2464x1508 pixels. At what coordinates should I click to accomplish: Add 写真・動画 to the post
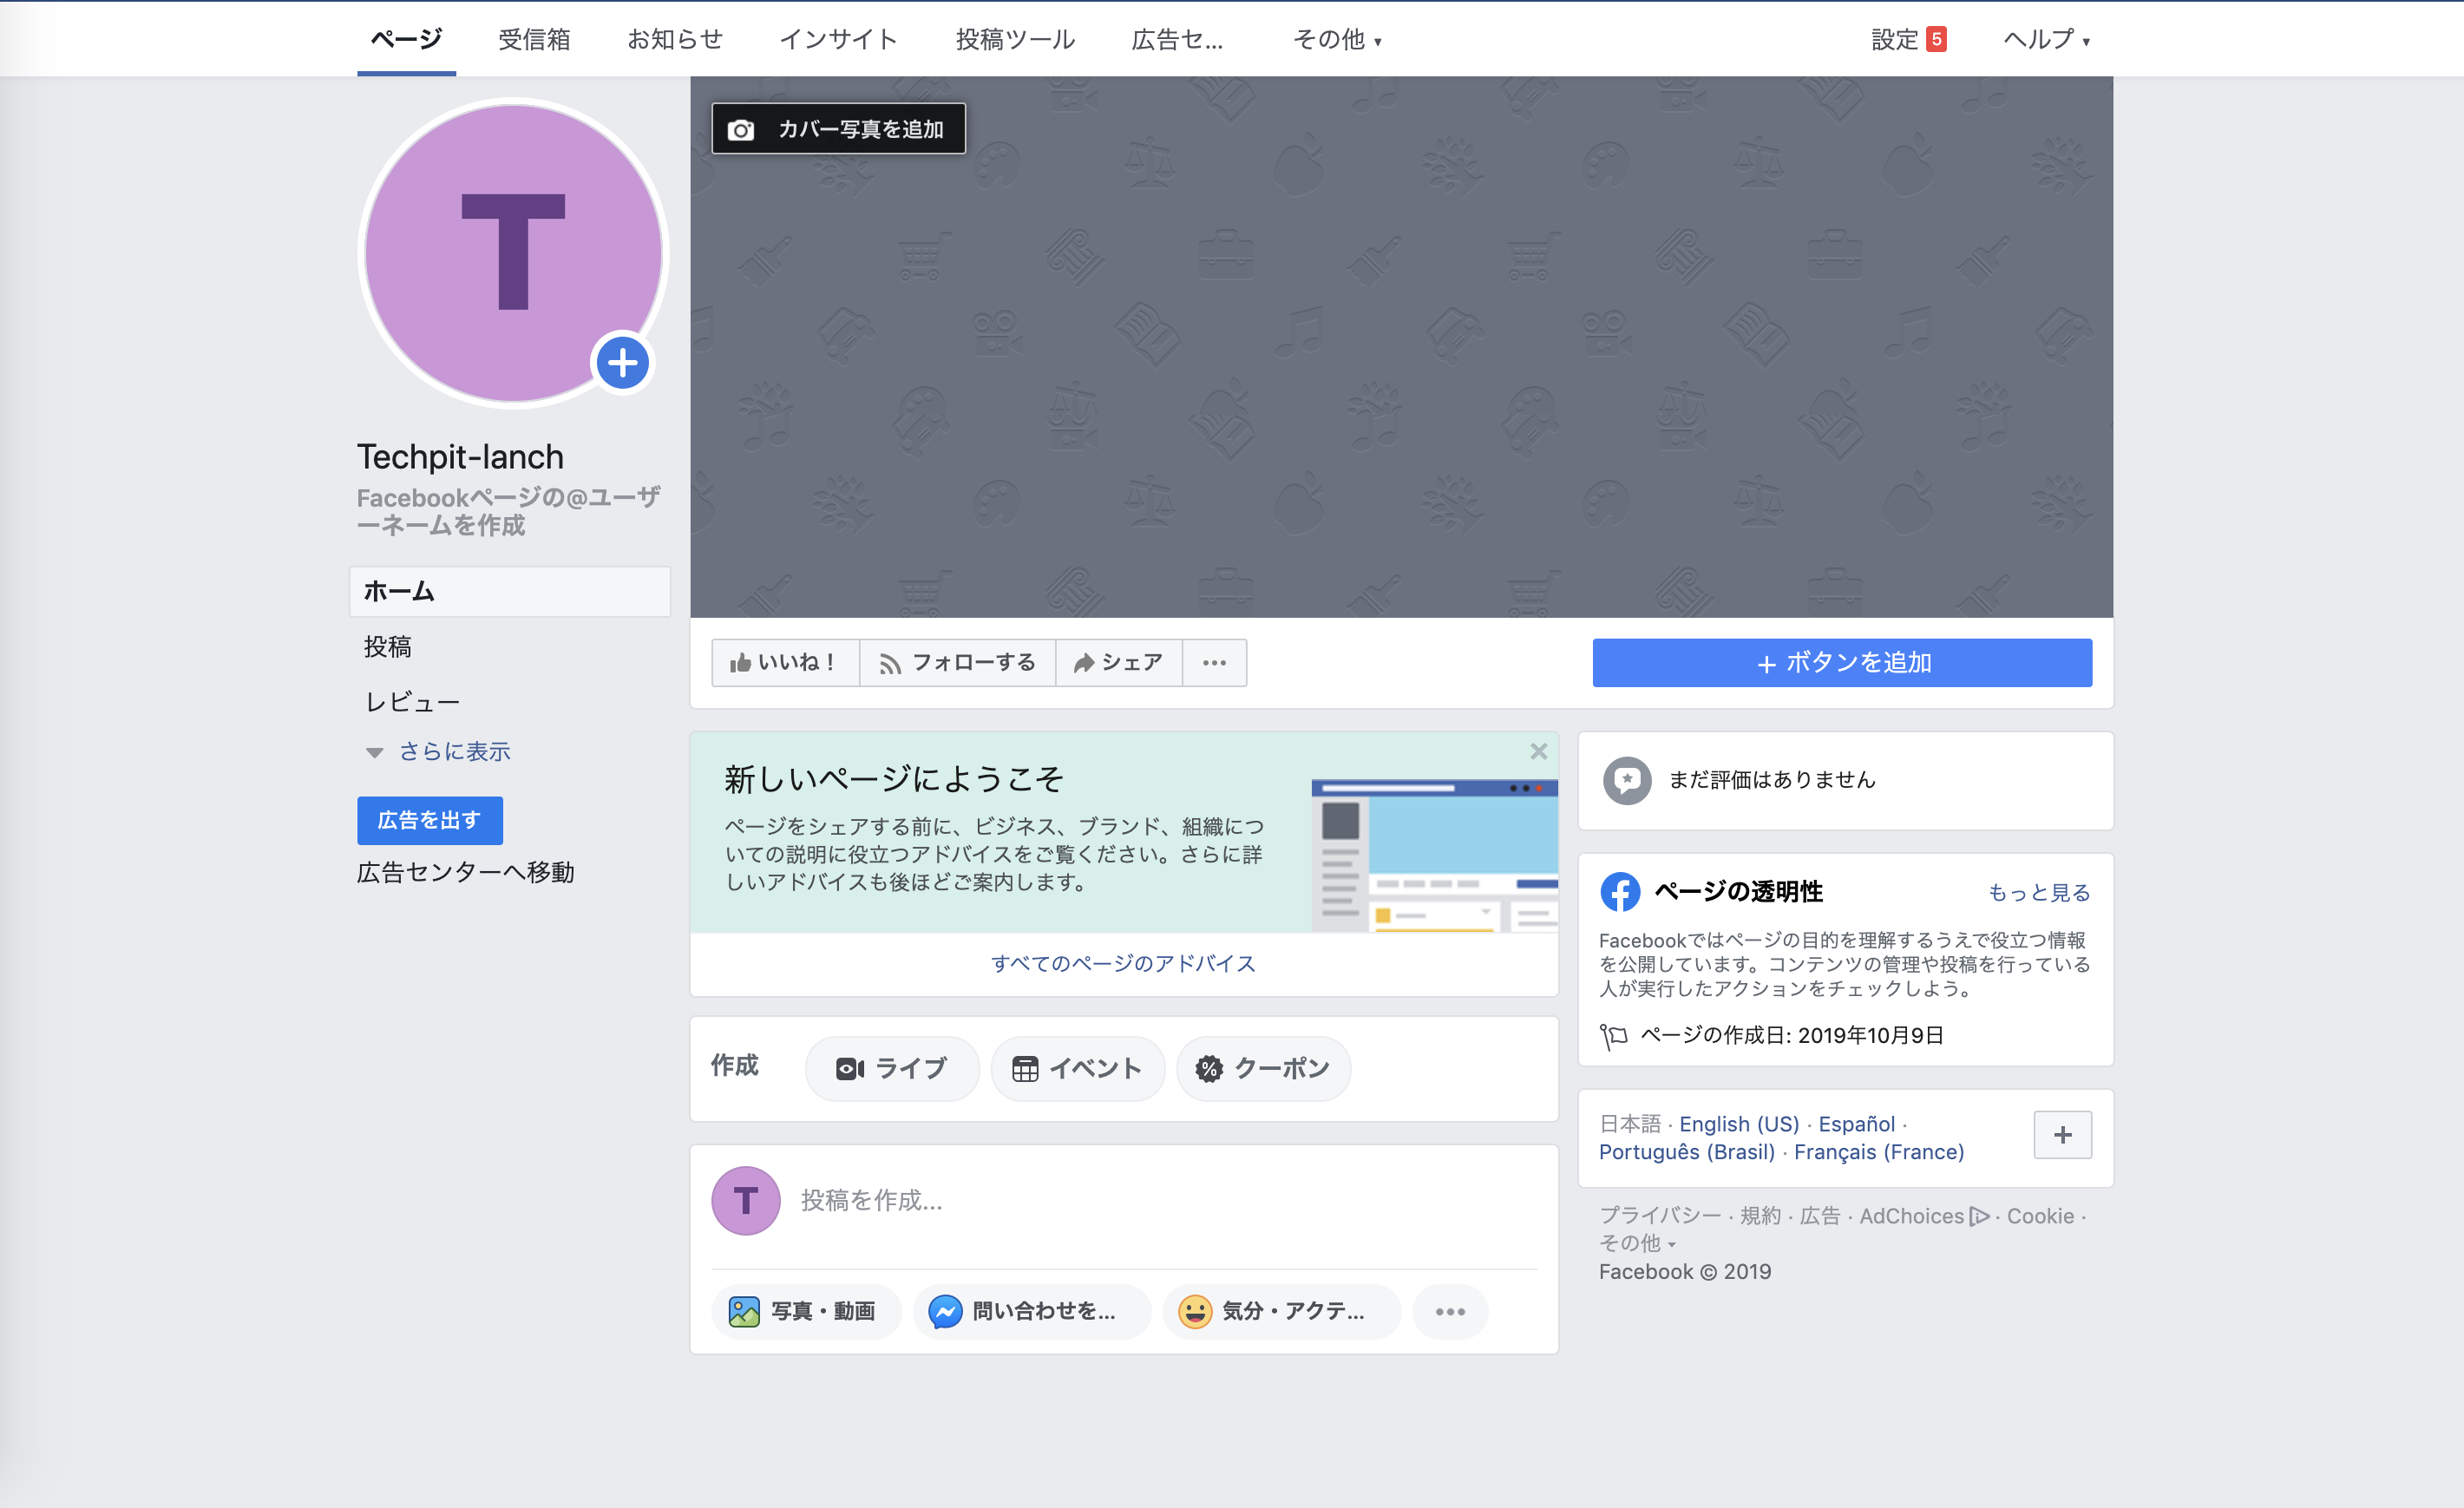point(805,1310)
